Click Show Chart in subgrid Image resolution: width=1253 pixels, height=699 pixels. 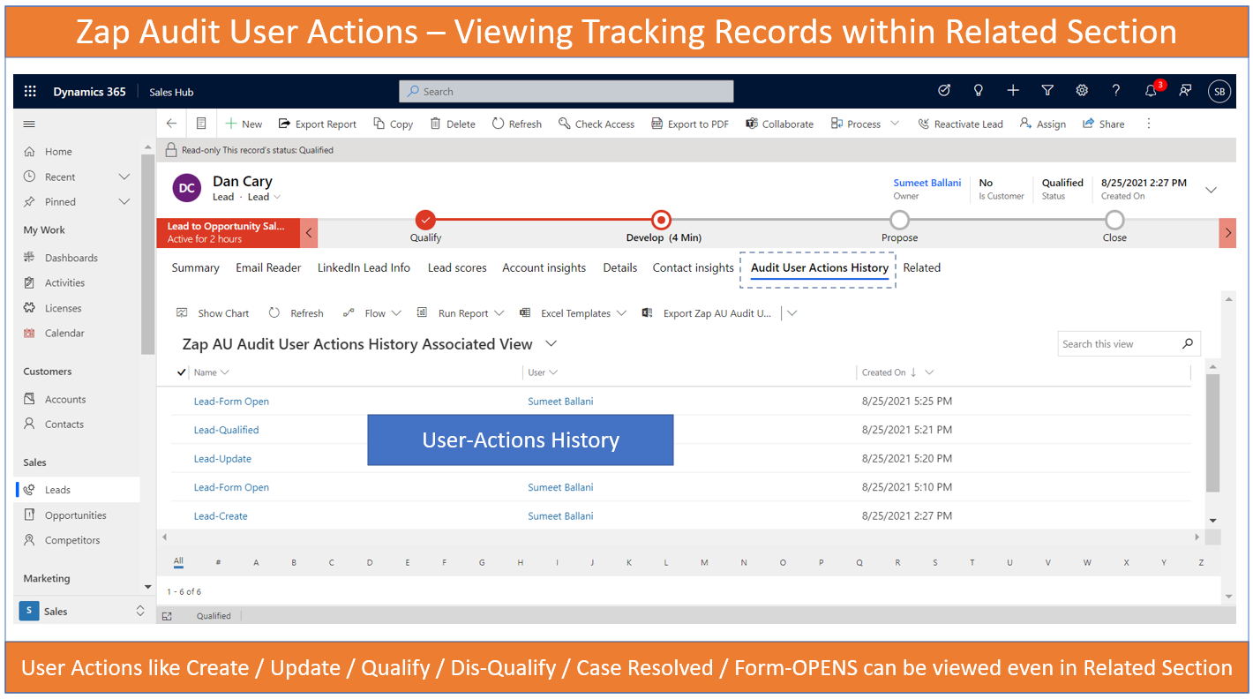(213, 313)
